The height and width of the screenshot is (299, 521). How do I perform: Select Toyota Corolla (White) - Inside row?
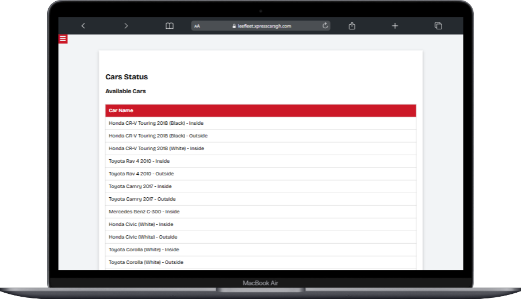[x=260, y=250]
